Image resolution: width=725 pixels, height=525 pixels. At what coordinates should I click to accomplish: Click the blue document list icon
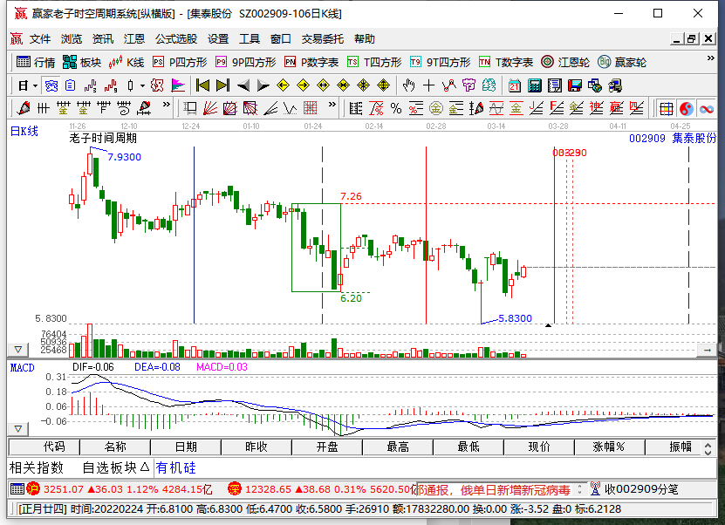tap(71, 86)
